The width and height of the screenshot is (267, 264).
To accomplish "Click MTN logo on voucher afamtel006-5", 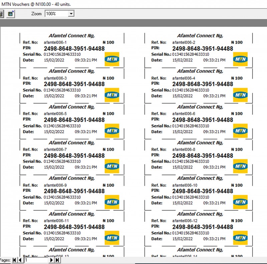I will (112, 130).
